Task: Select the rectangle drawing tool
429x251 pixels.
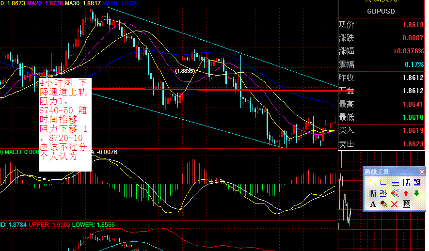Action: tap(384, 182)
